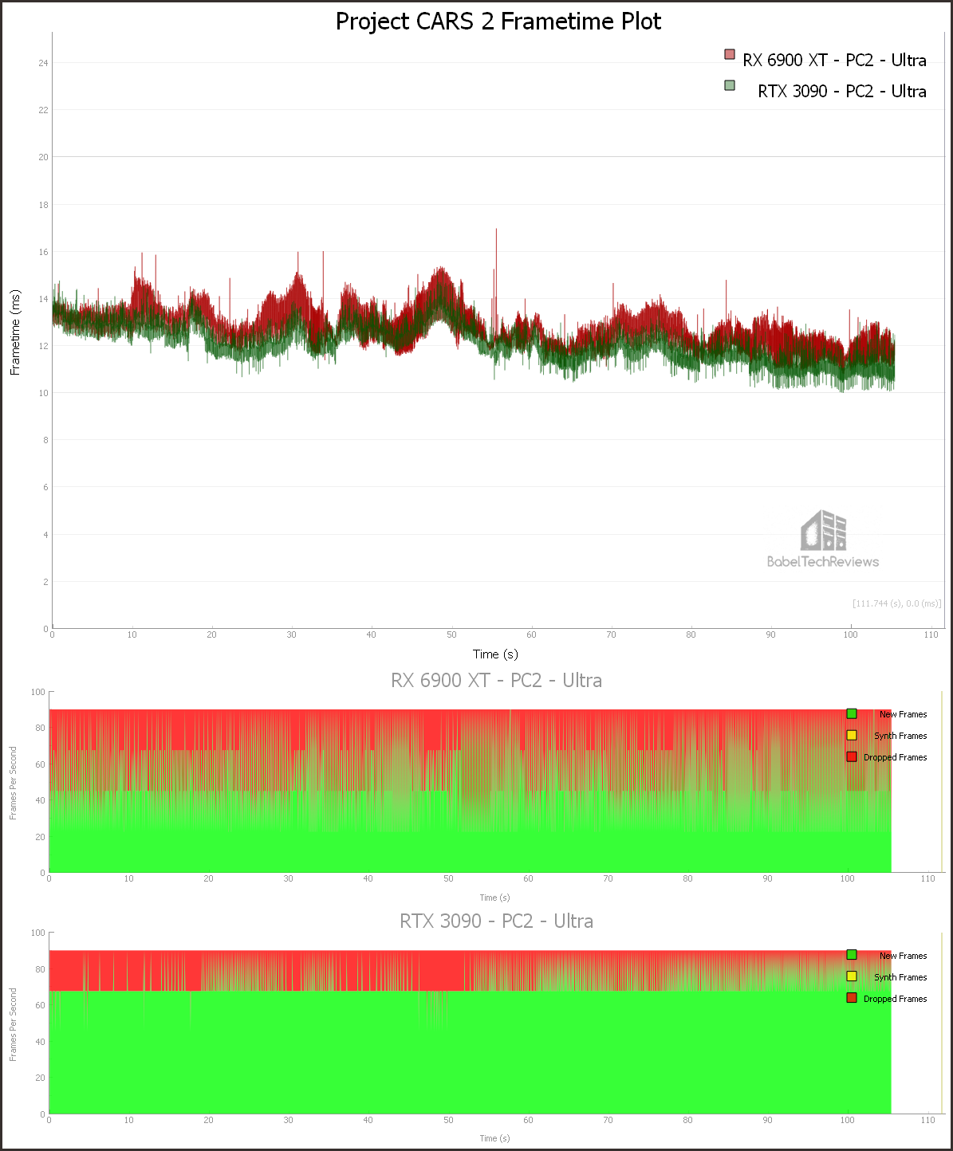Click the legend label "RTX 3090 - PC2 - Ultra" in the frametime plot

pos(842,92)
